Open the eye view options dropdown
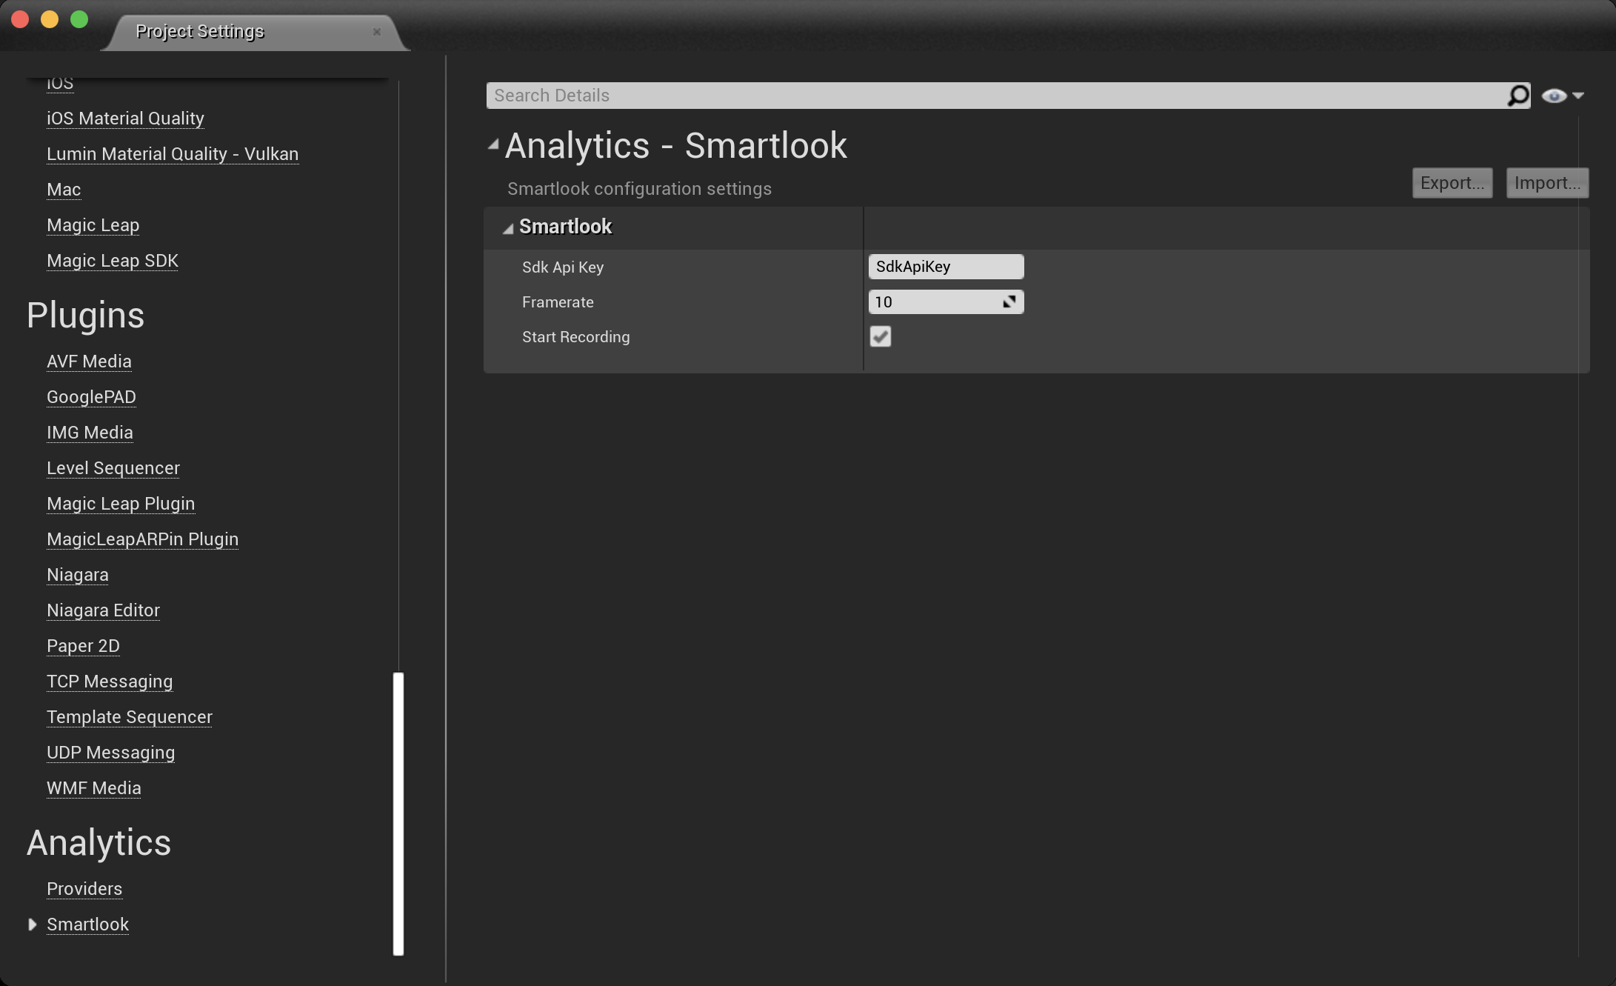Viewport: 1616px width, 986px height. coord(1563,96)
